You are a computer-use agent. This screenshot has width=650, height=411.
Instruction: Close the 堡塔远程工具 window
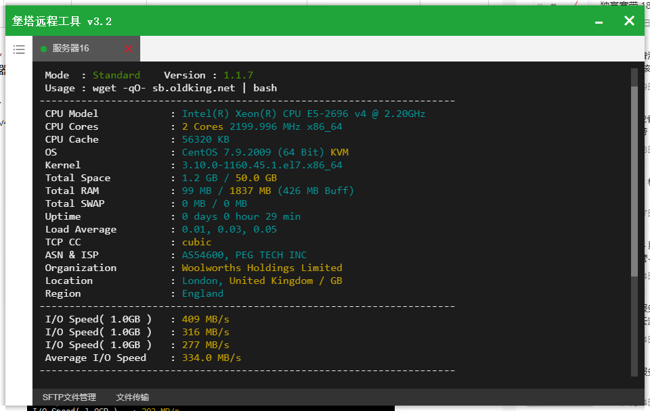[x=629, y=21]
